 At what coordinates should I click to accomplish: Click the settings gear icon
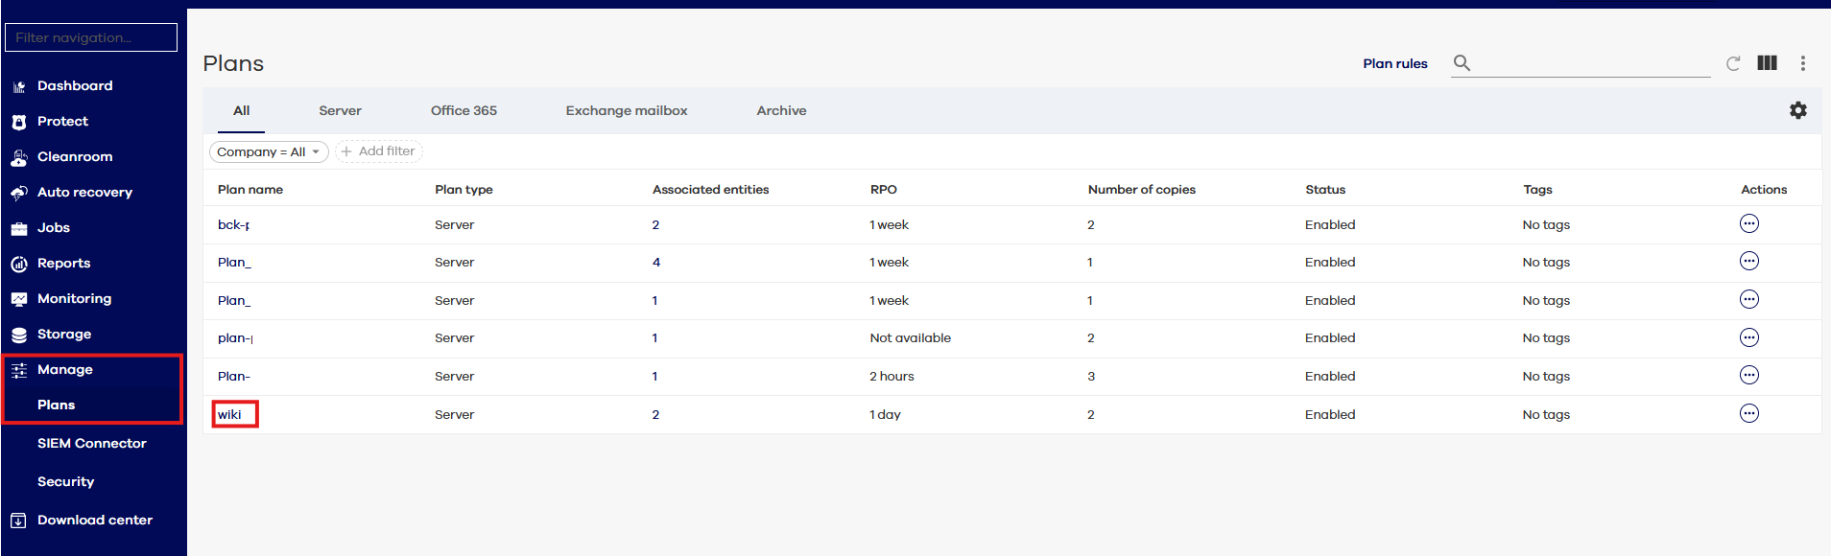[1797, 110]
